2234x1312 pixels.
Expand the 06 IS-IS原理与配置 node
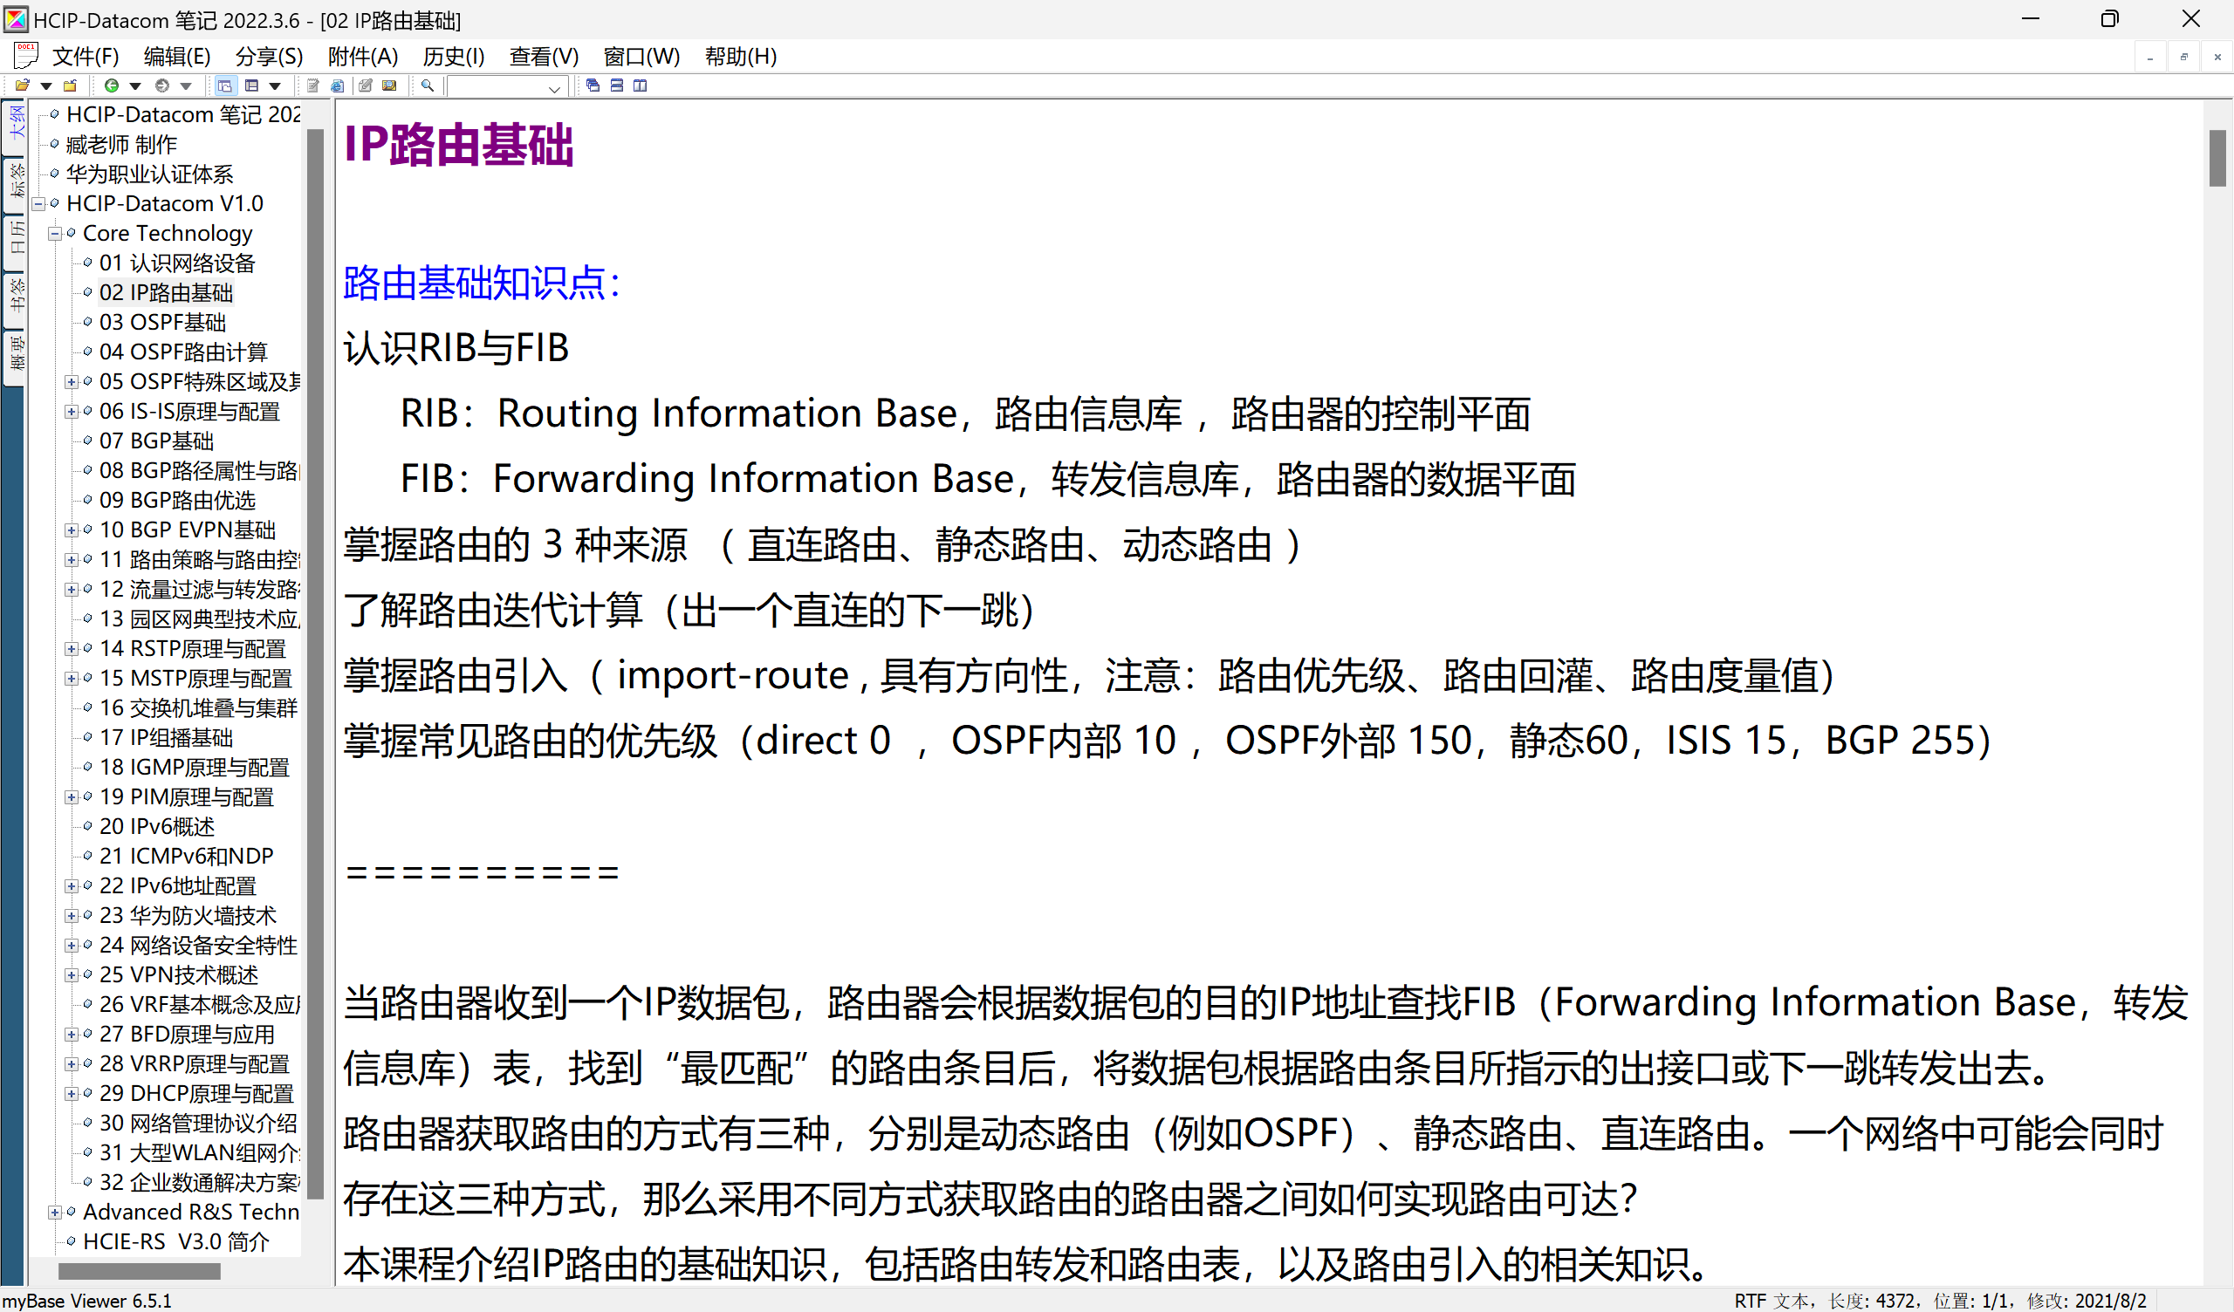point(72,413)
